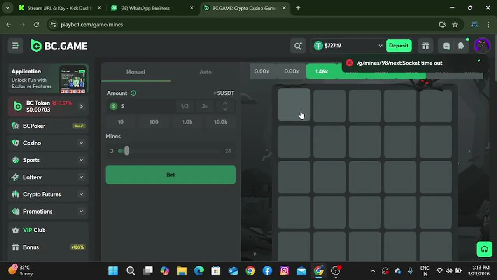Expand the Sports menu section
The image size is (497, 280).
(81, 160)
